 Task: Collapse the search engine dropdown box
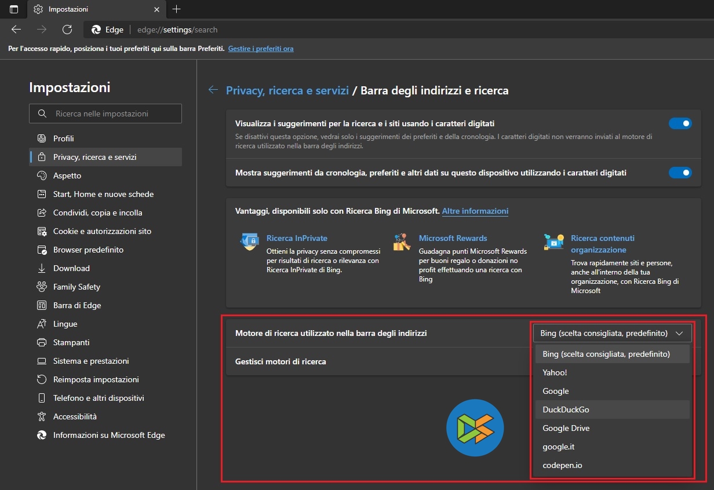tap(612, 333)
